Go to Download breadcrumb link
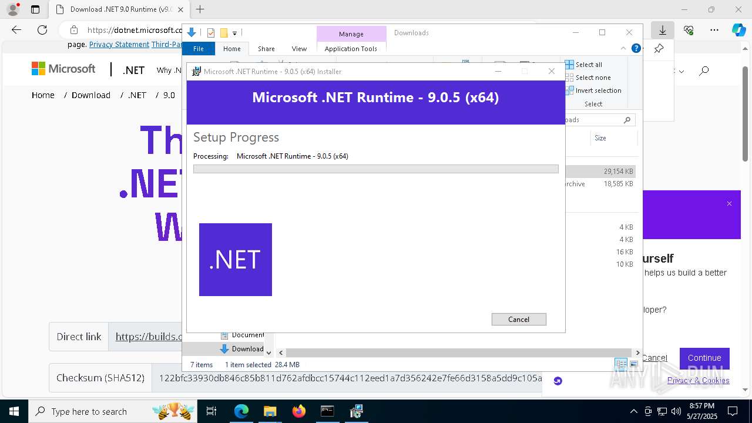 pyautogui.click(x=91, y=95)
